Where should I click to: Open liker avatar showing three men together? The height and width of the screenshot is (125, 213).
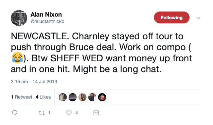(x=92, y=97)
